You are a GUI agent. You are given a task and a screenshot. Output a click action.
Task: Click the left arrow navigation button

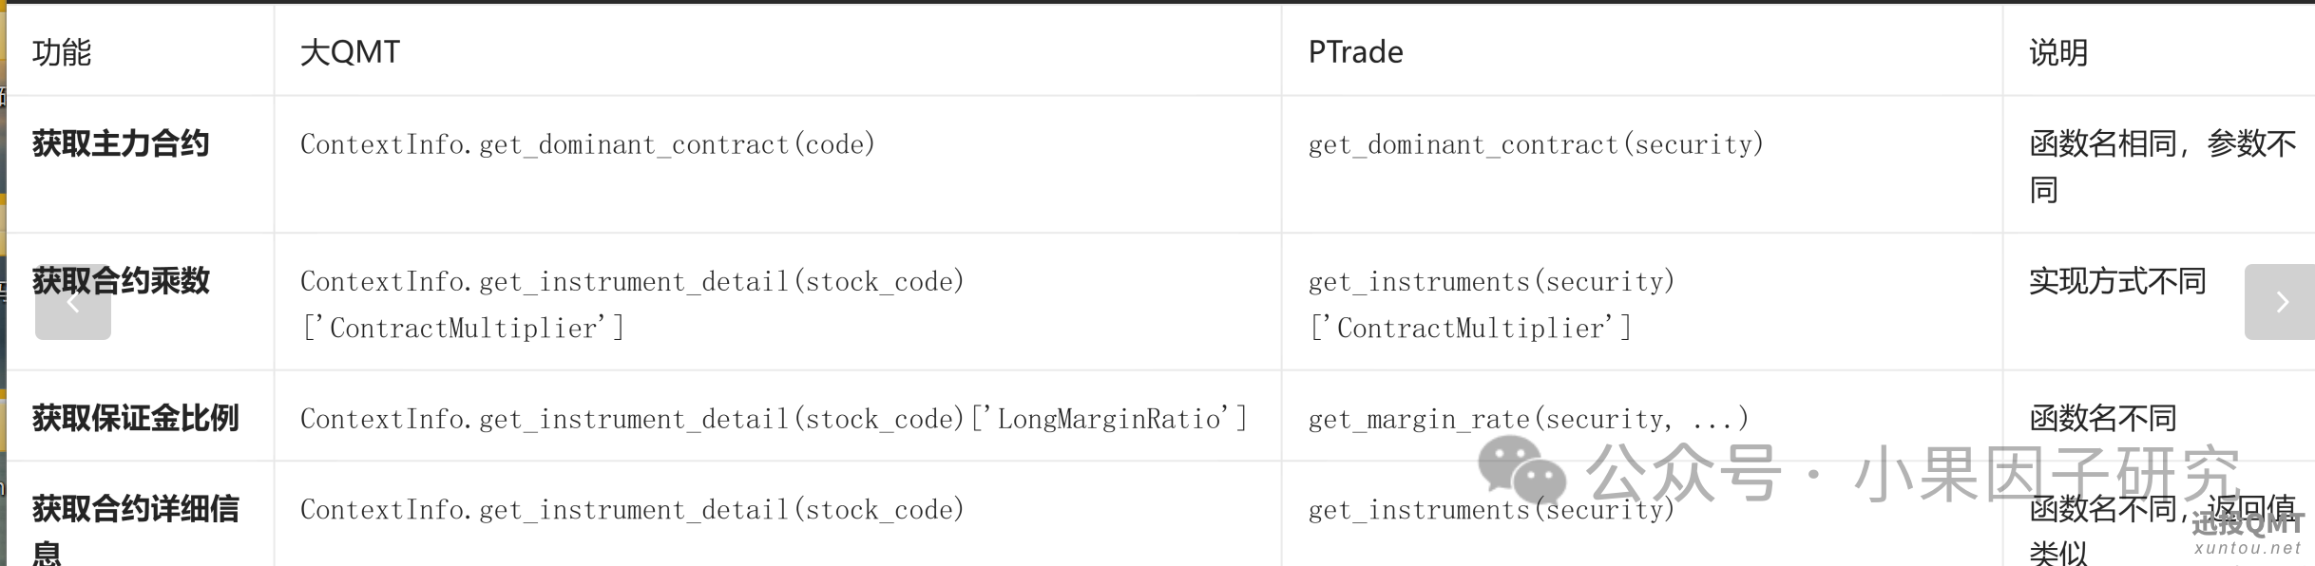[x=73, y=302]
